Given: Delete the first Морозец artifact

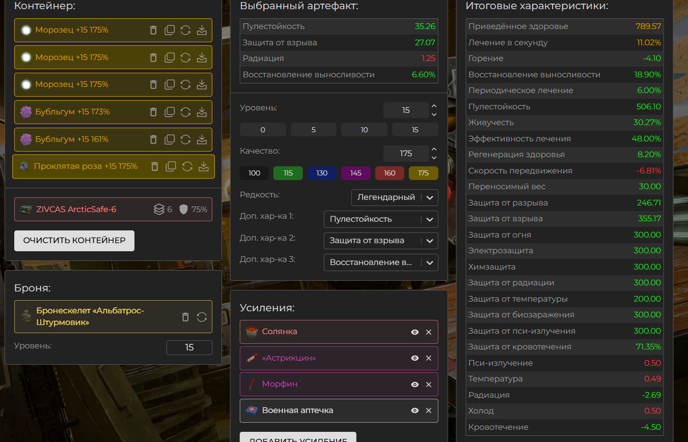Looking at the screenshot, I should pyautogui.click(x=153, y=30).
